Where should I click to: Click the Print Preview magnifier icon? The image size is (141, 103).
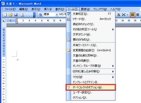[x=22, y=15]
